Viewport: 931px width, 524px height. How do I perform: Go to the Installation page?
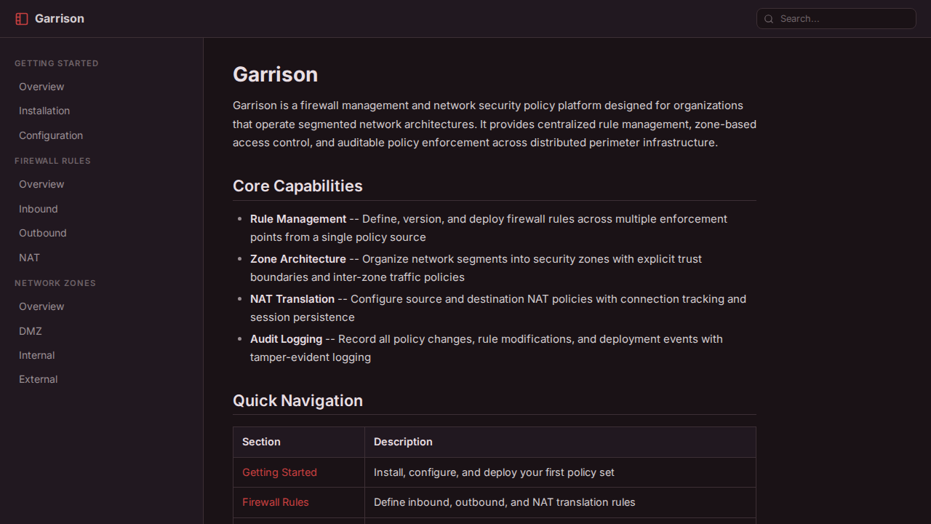coord(44,111)
